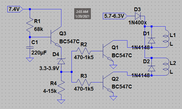Select the D3 diode symbol
Image resolution: width=182 pixels, height=109 pixels.
tap(138, 16)
